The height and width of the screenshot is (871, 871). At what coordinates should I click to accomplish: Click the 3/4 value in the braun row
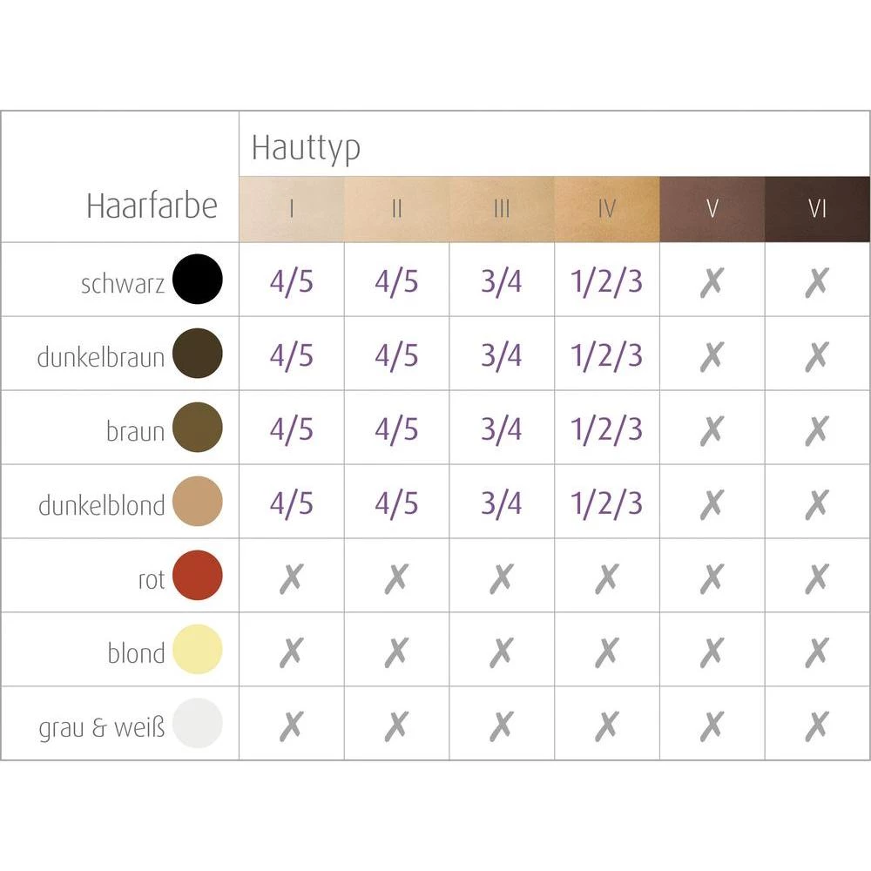click(502, 429)
